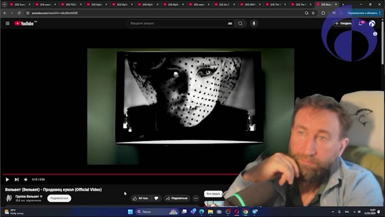Open the volume icon in system tray

pos(359,212)
